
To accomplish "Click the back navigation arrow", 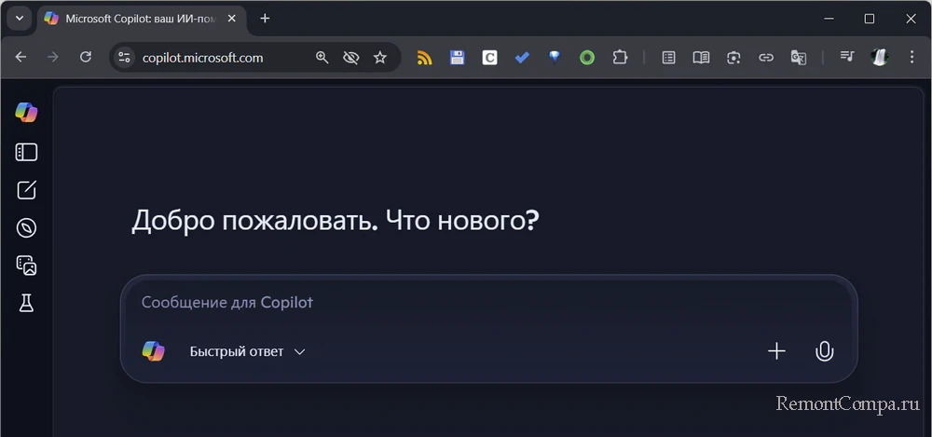I will pos(21,58).
